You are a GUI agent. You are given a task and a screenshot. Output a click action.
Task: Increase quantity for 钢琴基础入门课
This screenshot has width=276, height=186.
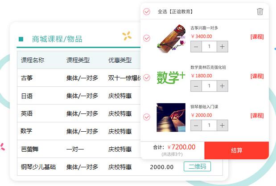click(x=222, y=125)
